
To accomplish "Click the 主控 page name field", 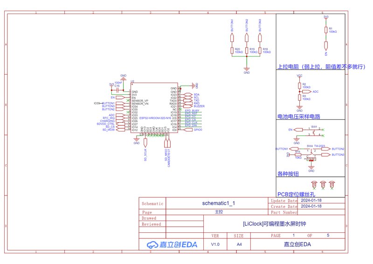I will tap(219, 212).
